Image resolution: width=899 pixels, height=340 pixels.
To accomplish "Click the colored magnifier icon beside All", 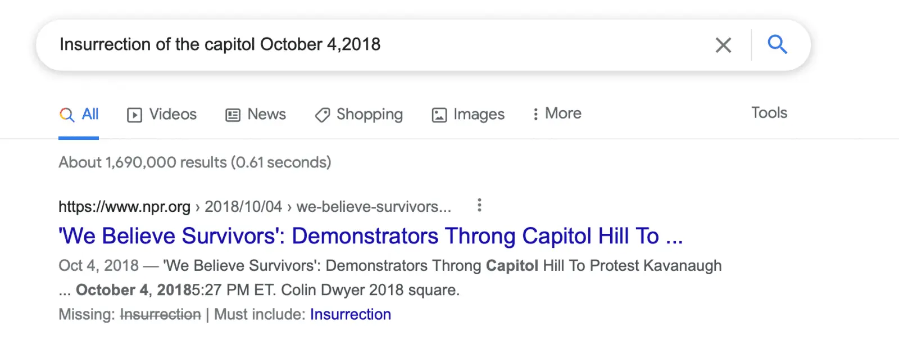I will (67, 115).
